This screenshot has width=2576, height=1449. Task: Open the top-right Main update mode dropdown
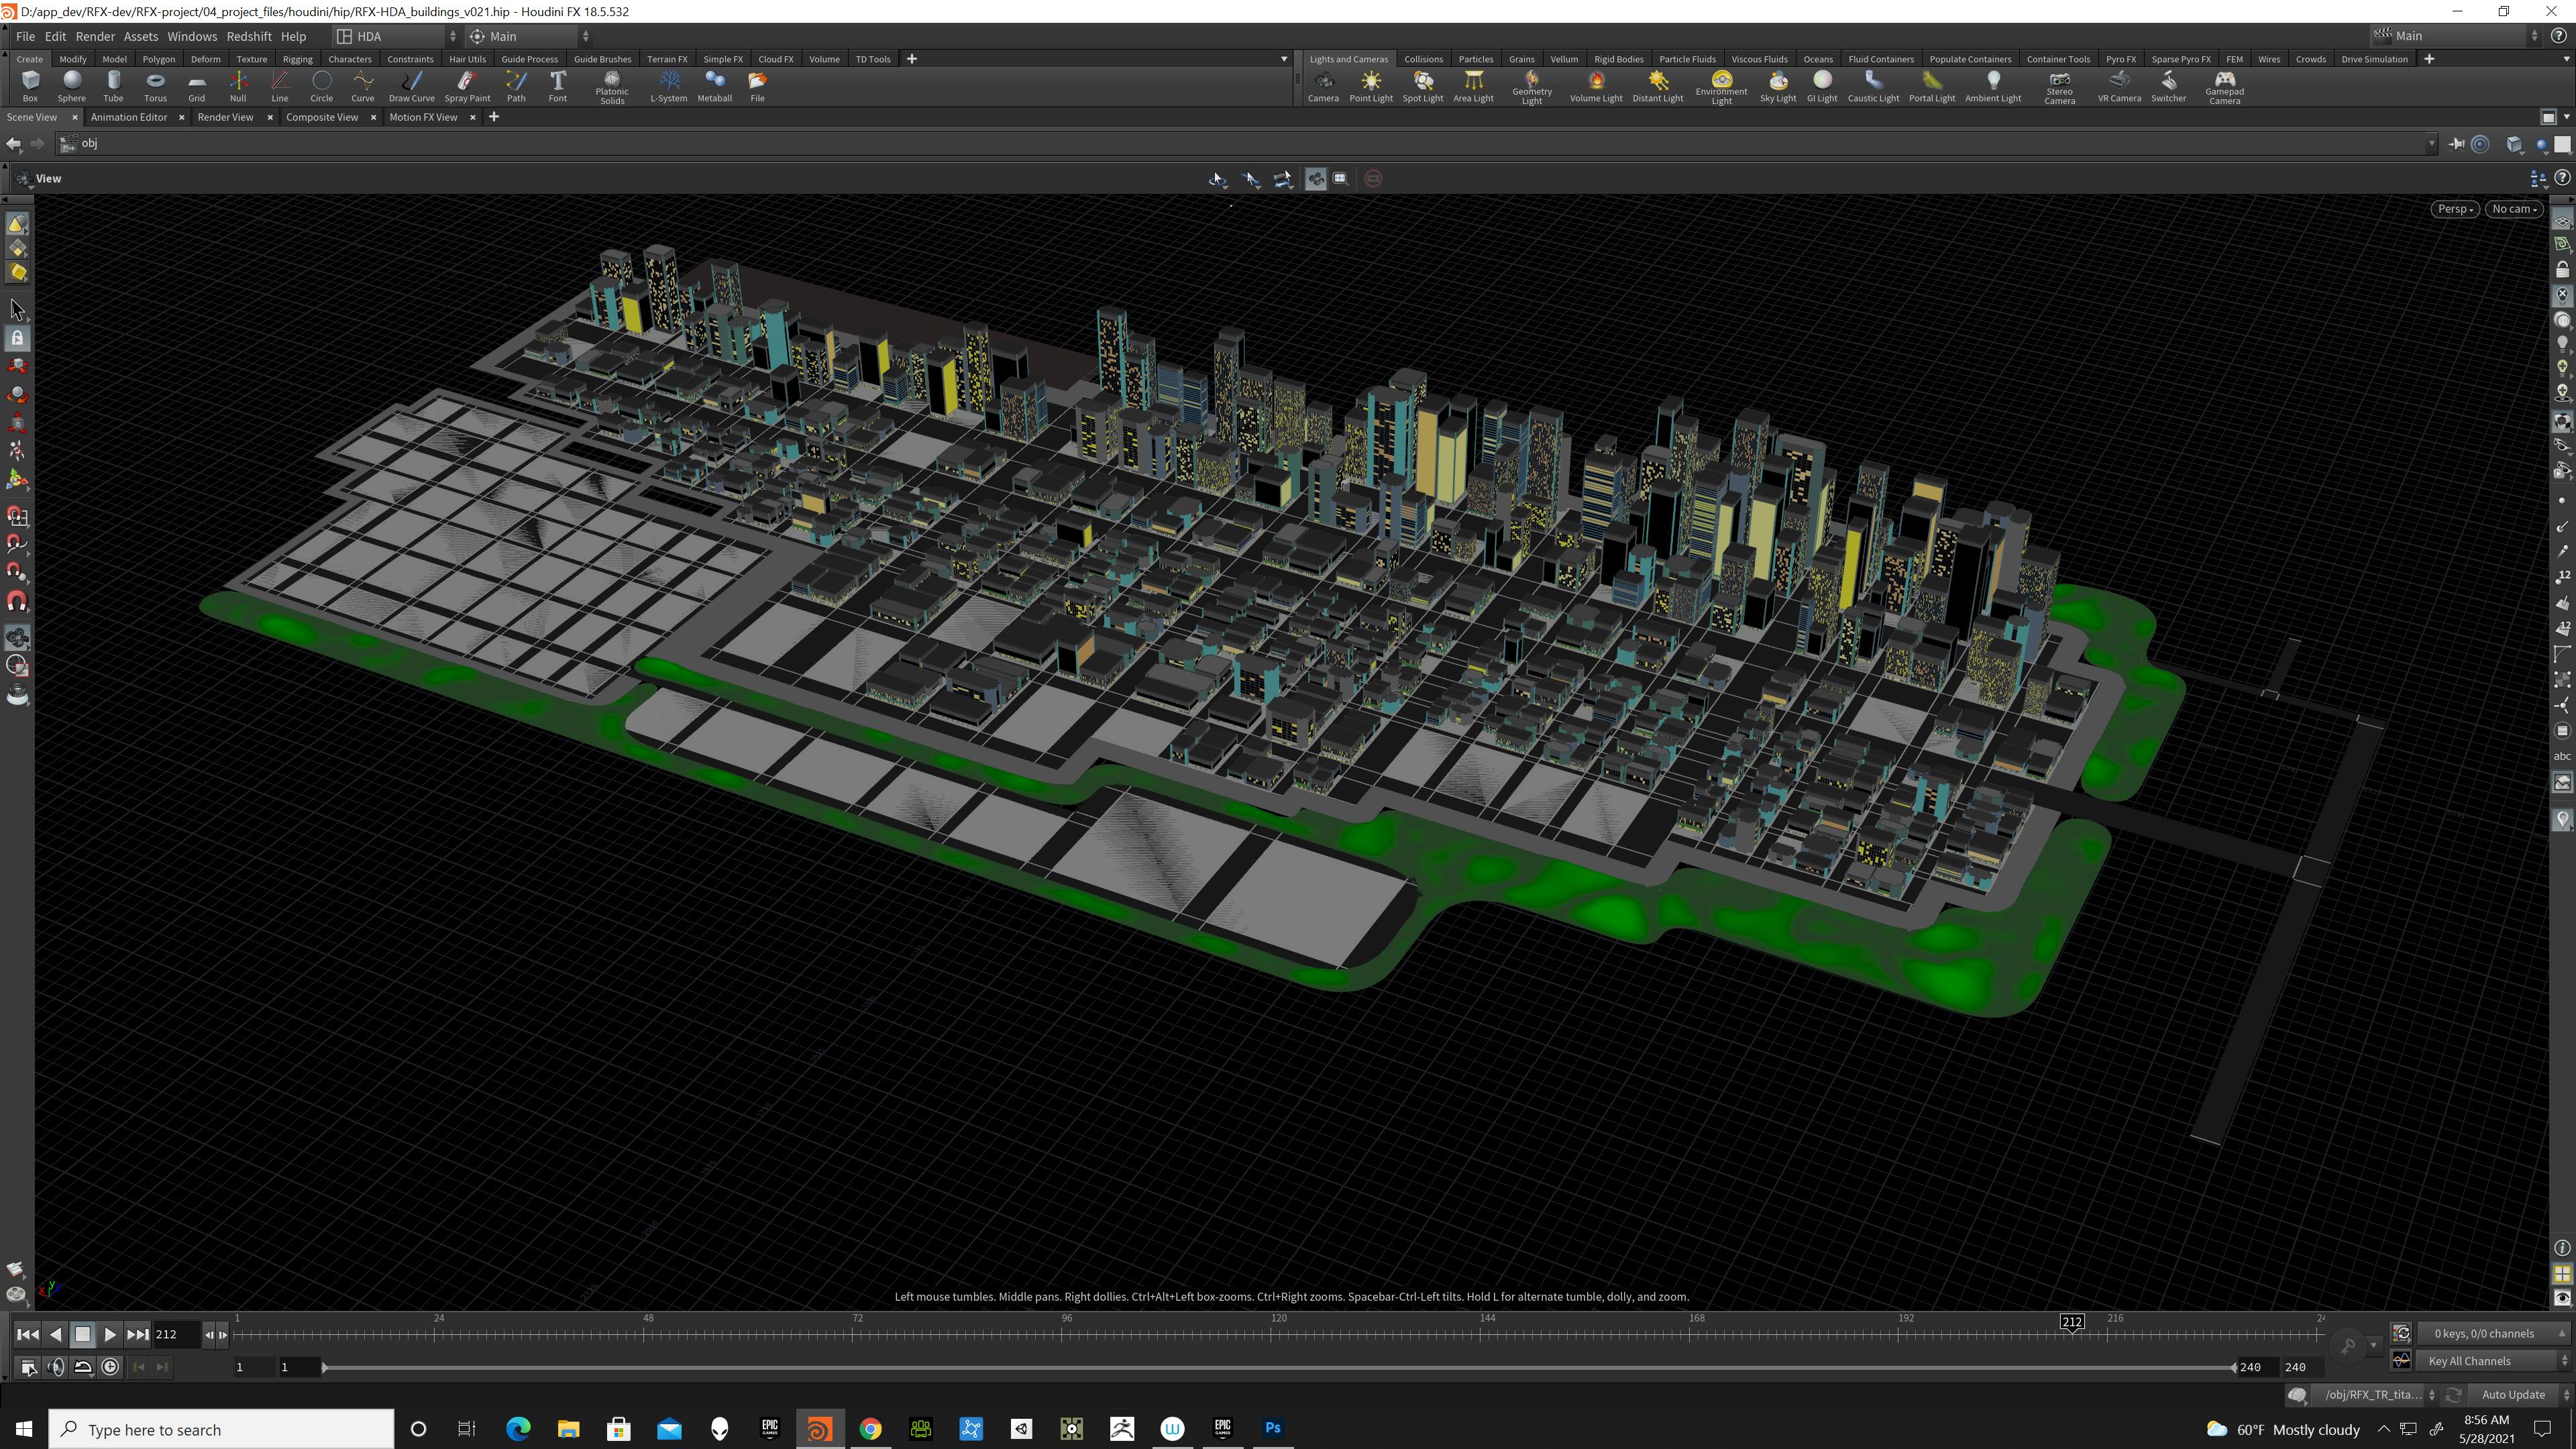coord(2456,36)
